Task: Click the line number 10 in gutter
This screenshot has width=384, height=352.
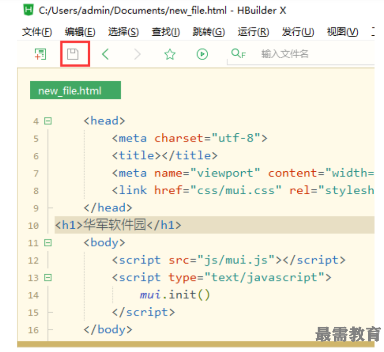Action: [x=33, y=225]
